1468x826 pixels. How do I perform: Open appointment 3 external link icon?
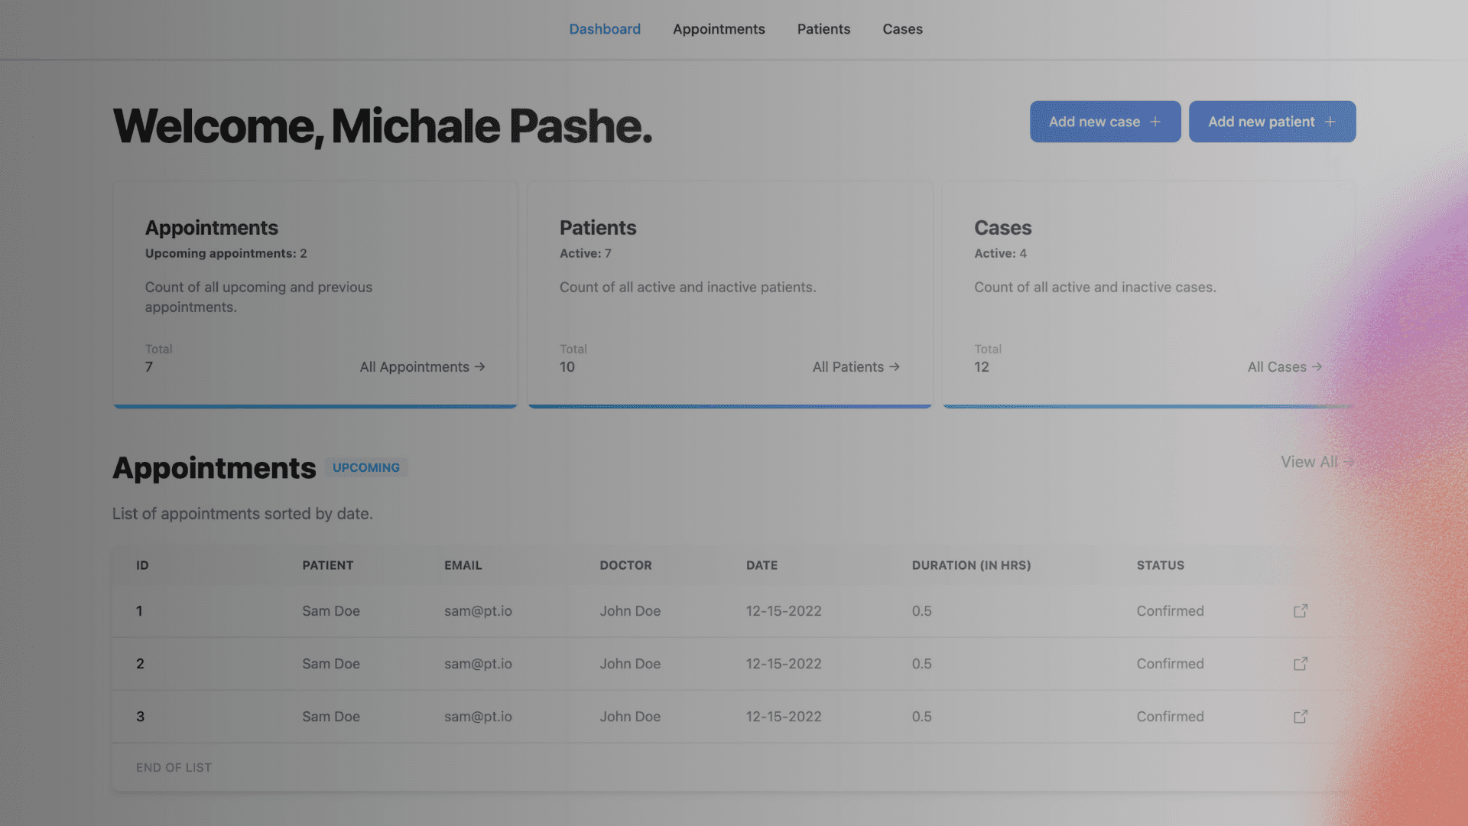[1300, 717]
